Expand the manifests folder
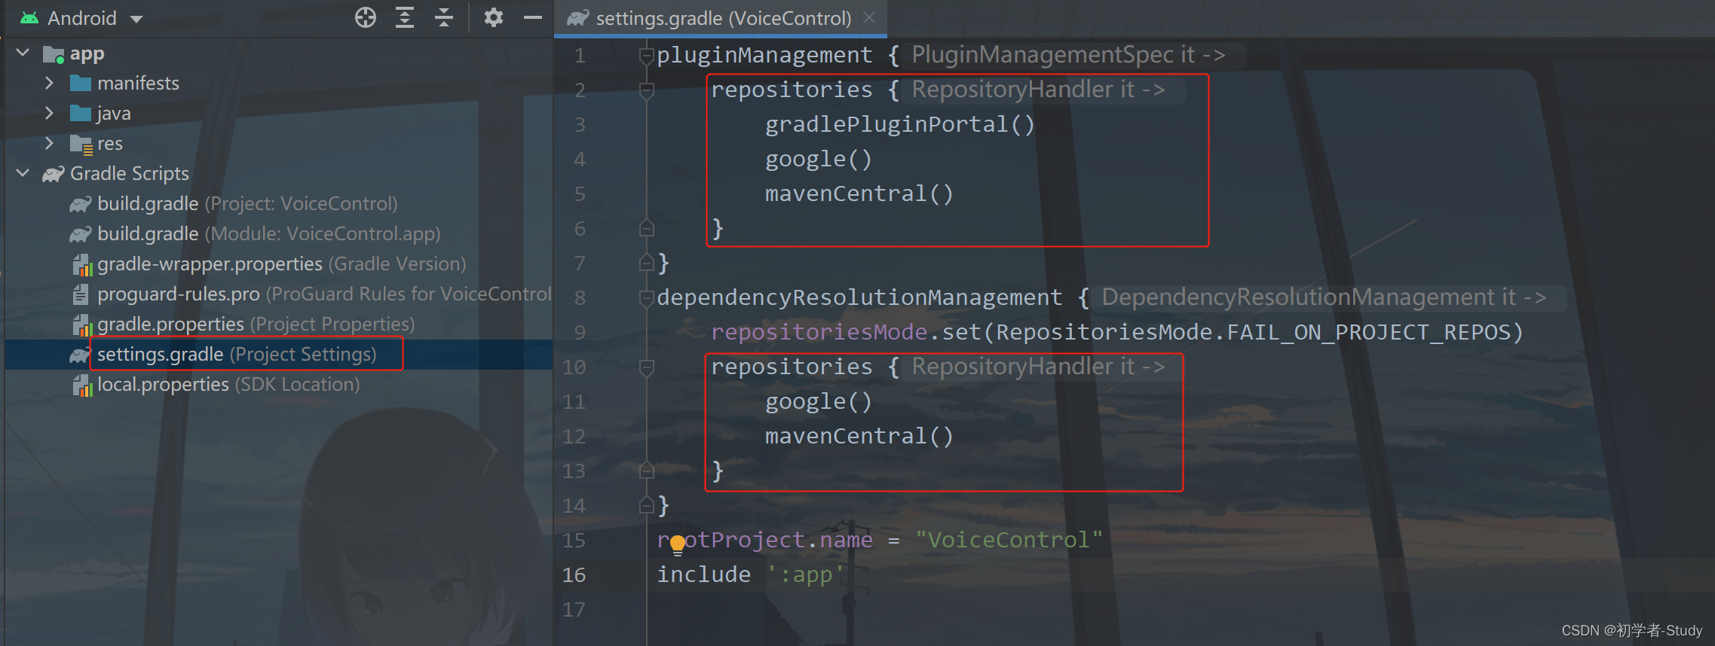The height and width of the screenshot is (646, 1715). (50, 83)
